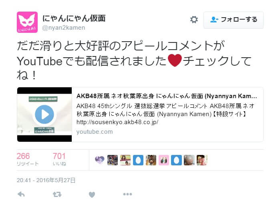Open the tweet timestamp 20:41 - 2016年5月27日
This screenshot has height=211, width=280.
(x=46, y=180)
